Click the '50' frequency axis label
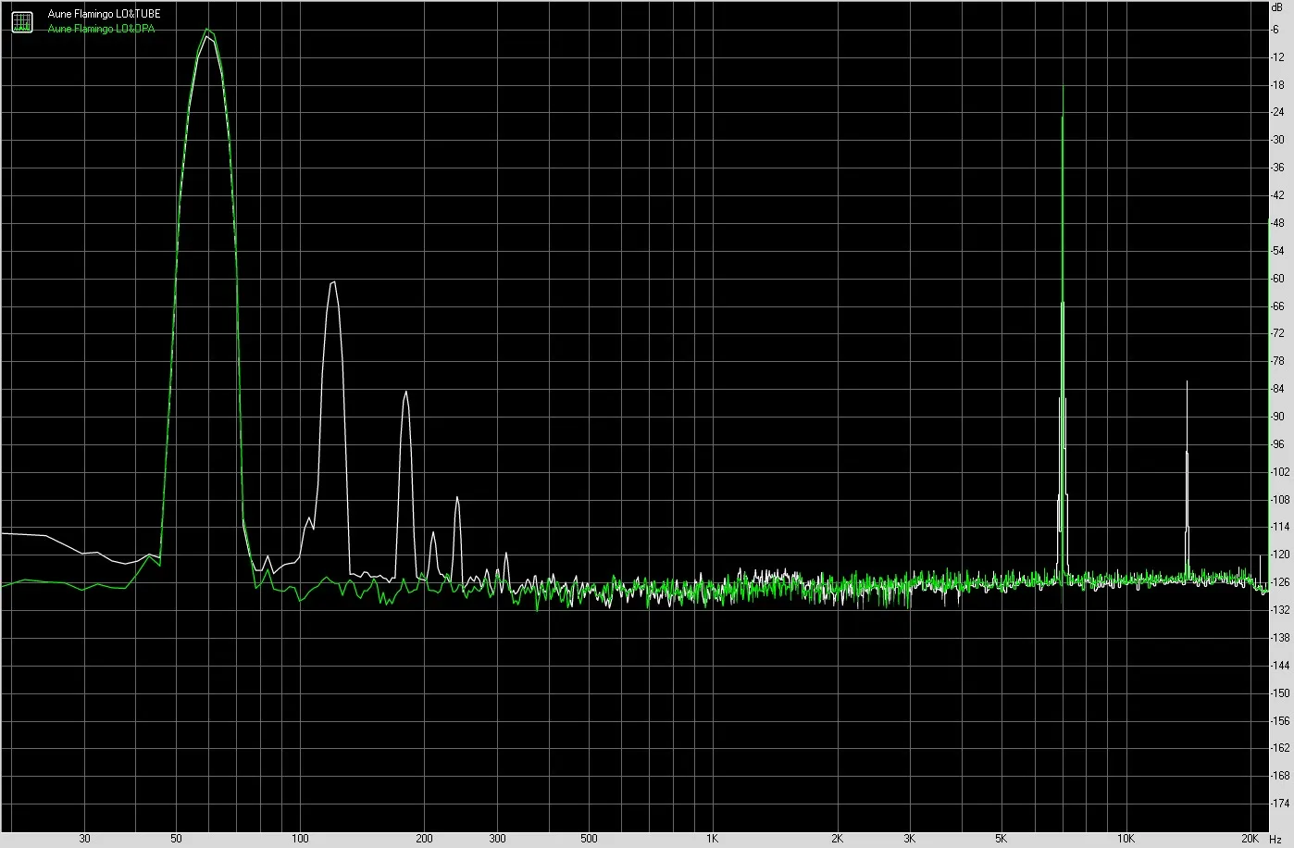This screenshot has width=1294, height=848. click(176, 839)
